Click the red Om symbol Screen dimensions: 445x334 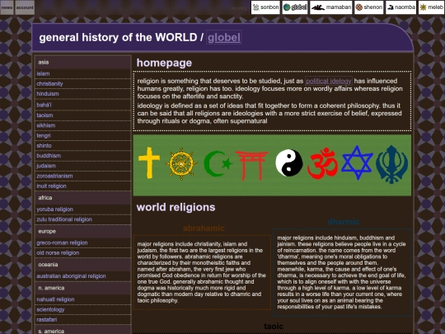click(323, 163)
